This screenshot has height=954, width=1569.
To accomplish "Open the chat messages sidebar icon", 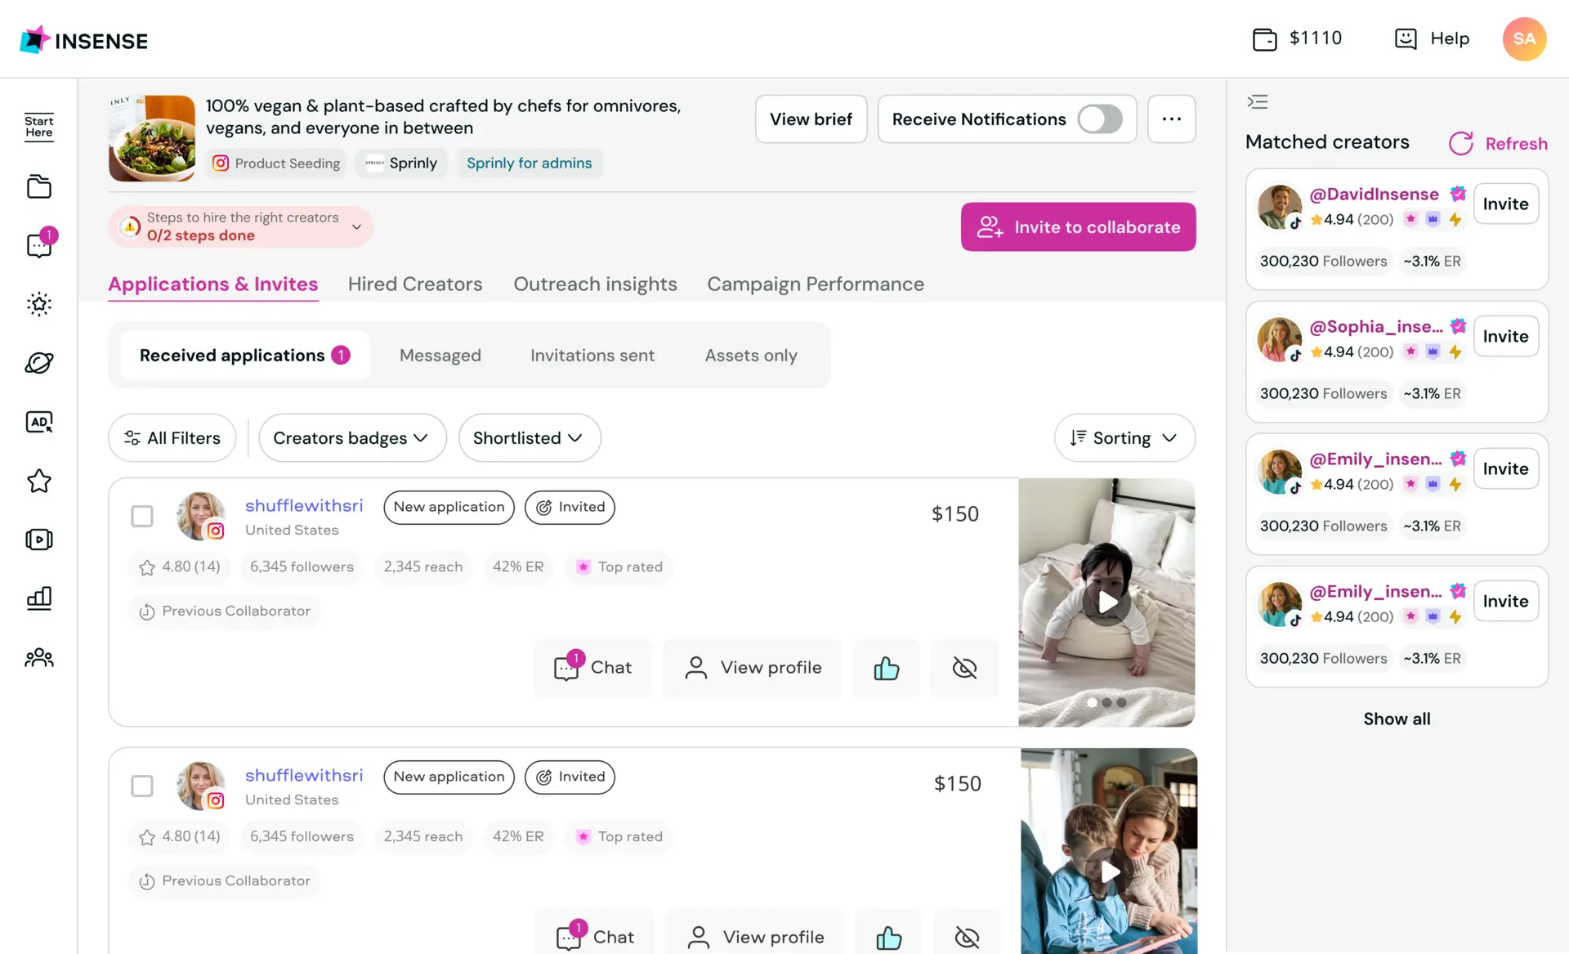I will point(39,244).
